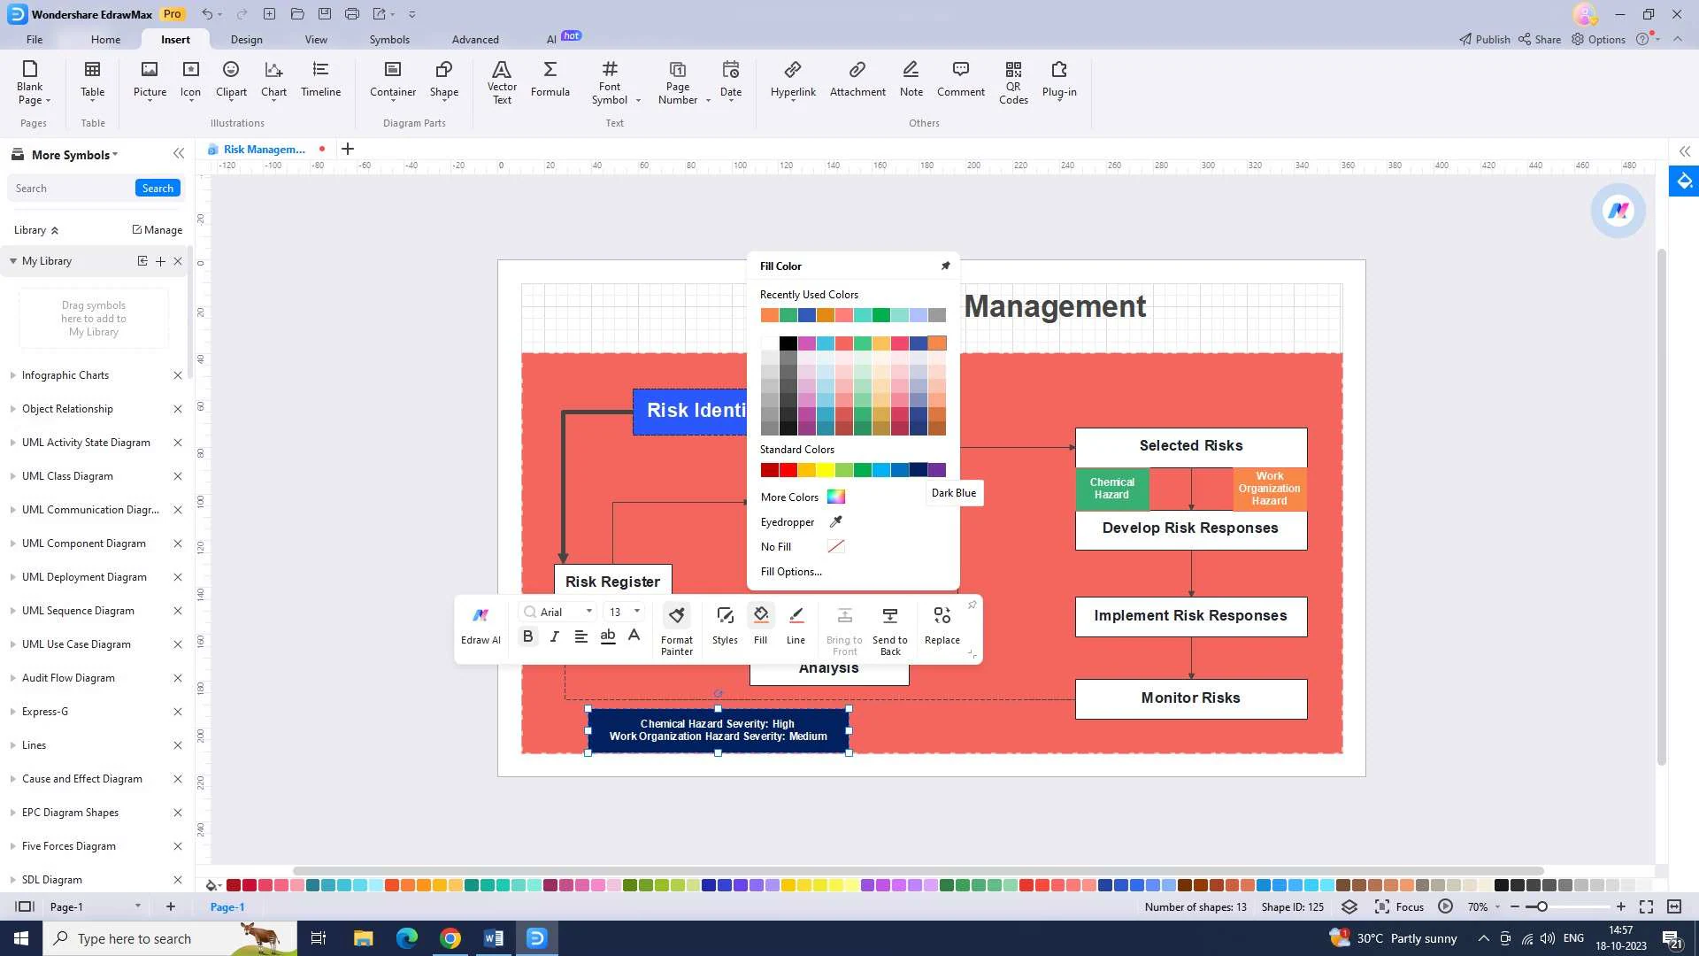Select the Comment insert icon

[962, 77]
